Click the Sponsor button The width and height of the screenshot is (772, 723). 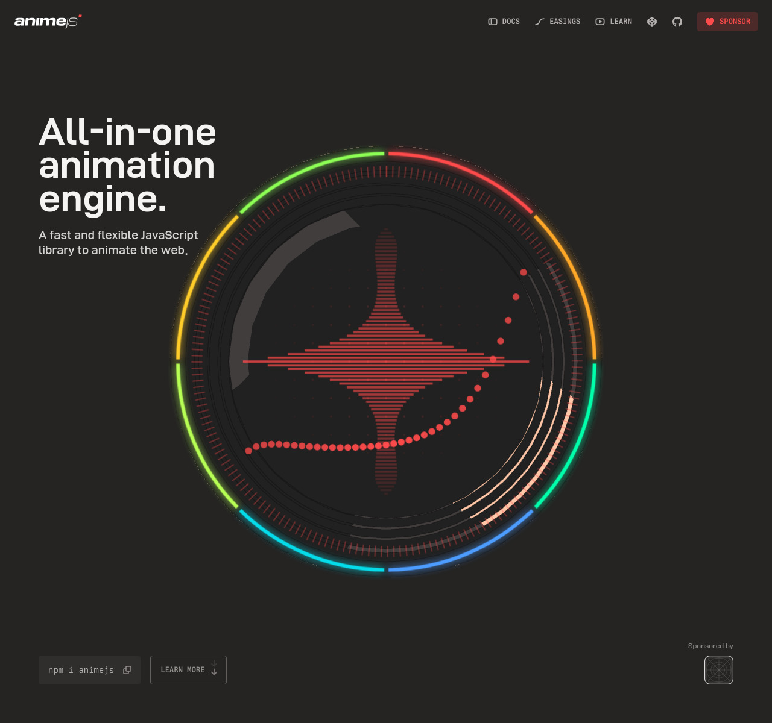click(x=727, y=22)
